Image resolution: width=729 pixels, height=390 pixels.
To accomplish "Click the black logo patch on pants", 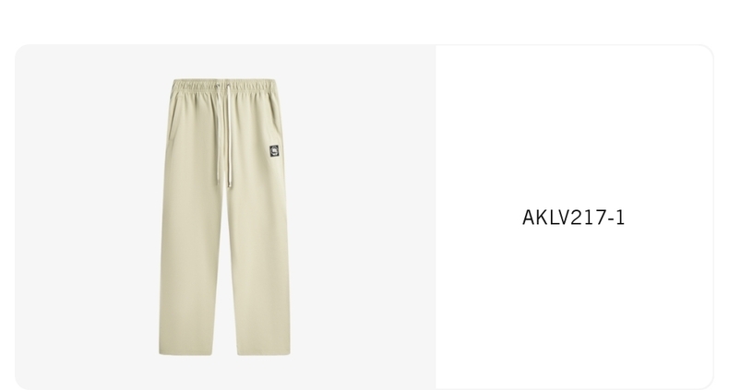I will click(274, 151).
